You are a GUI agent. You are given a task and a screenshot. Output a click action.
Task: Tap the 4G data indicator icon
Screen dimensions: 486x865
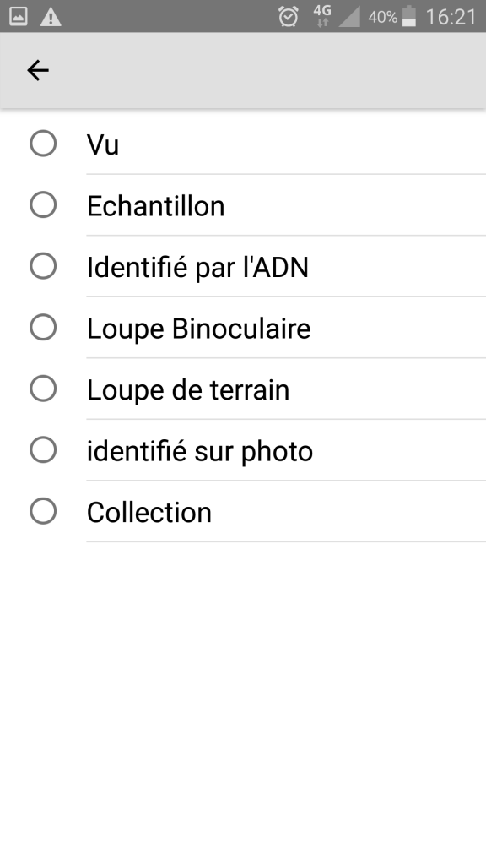tap(321, 16)
